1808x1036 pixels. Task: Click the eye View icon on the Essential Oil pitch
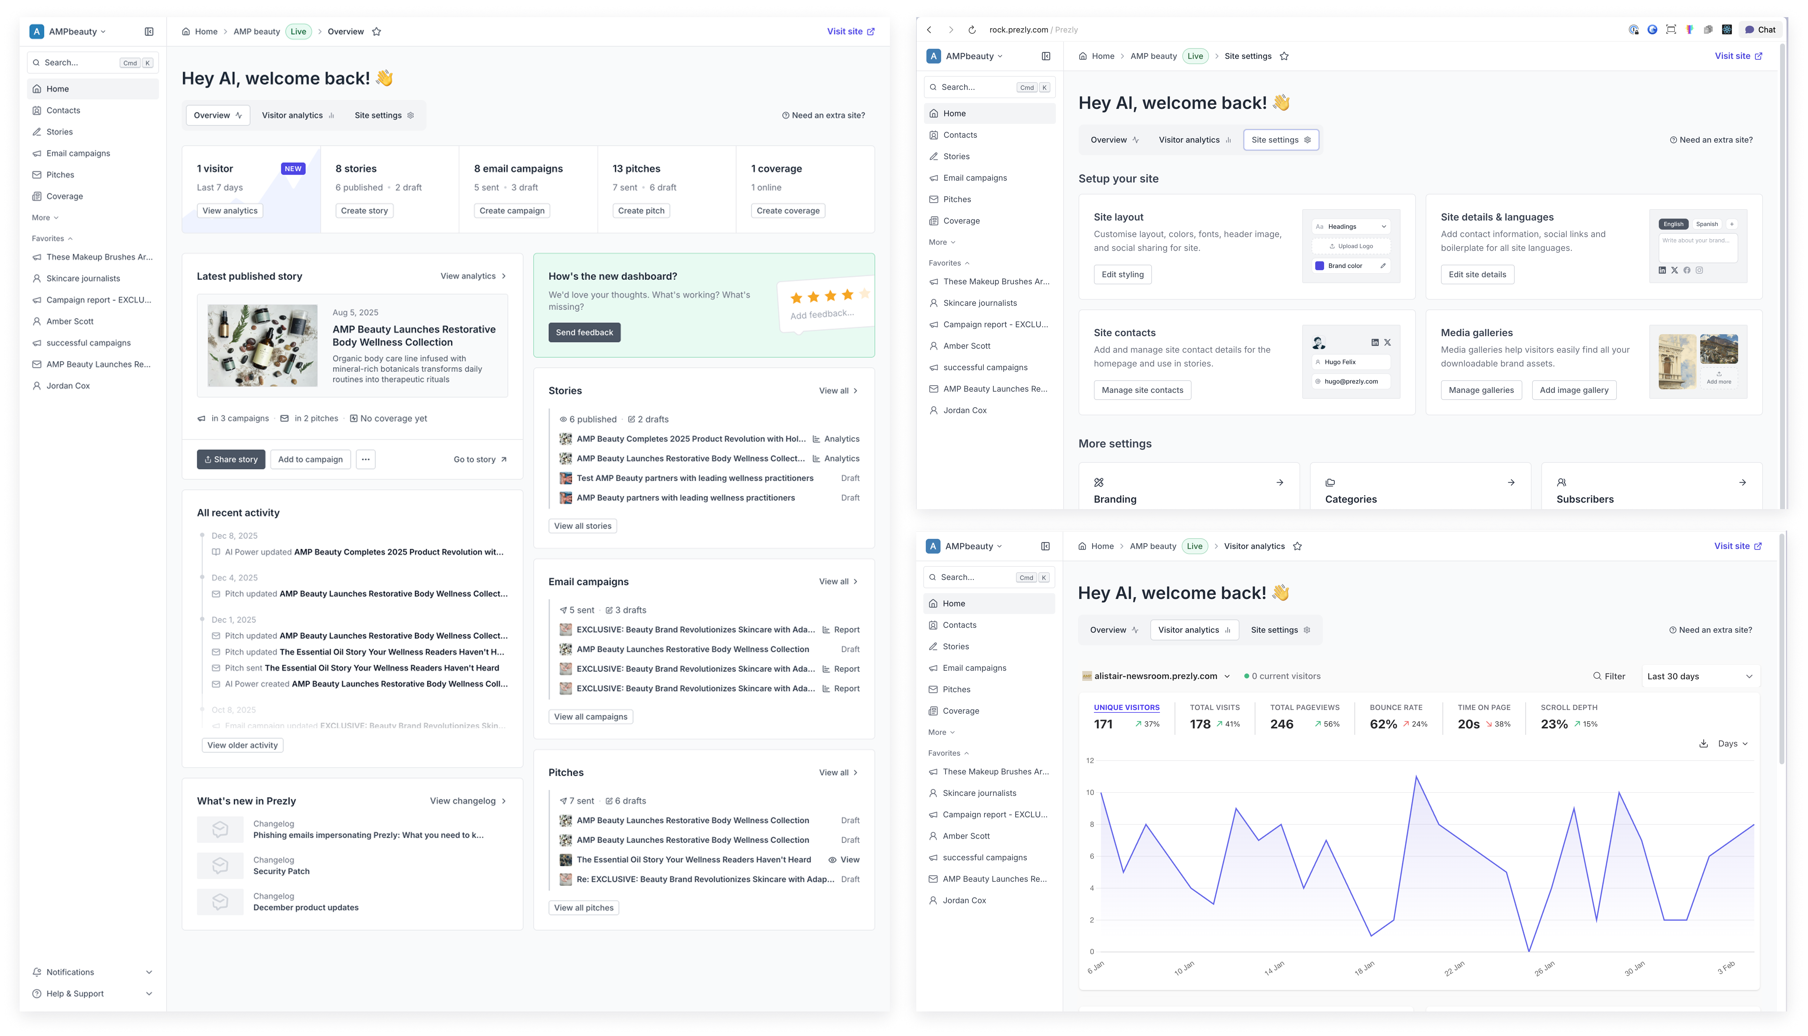(x=832, y=860)
